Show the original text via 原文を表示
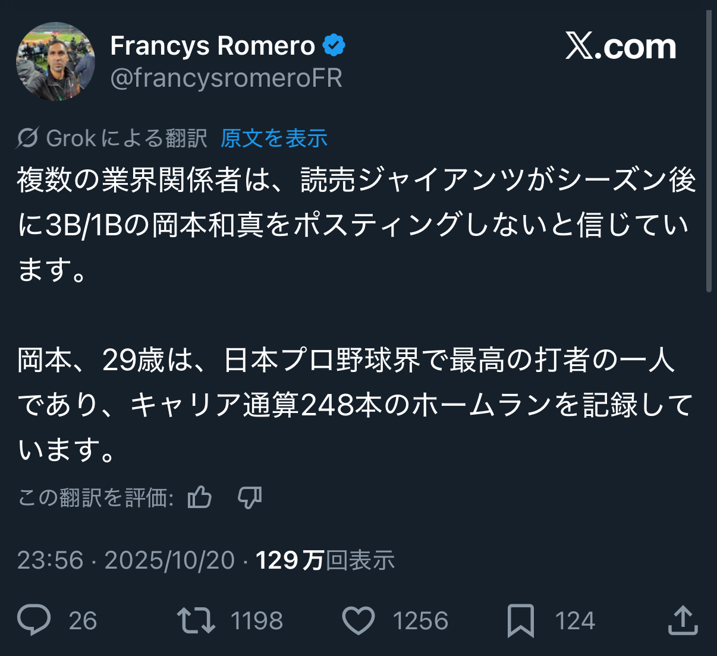Image resolution: width=717 pixels, height=656 pixels. tap(274, 138)
